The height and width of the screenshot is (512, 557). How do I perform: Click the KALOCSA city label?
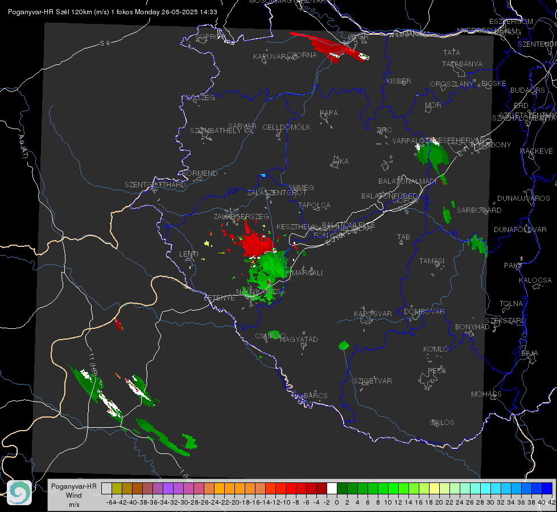click(x=535, y=280)
